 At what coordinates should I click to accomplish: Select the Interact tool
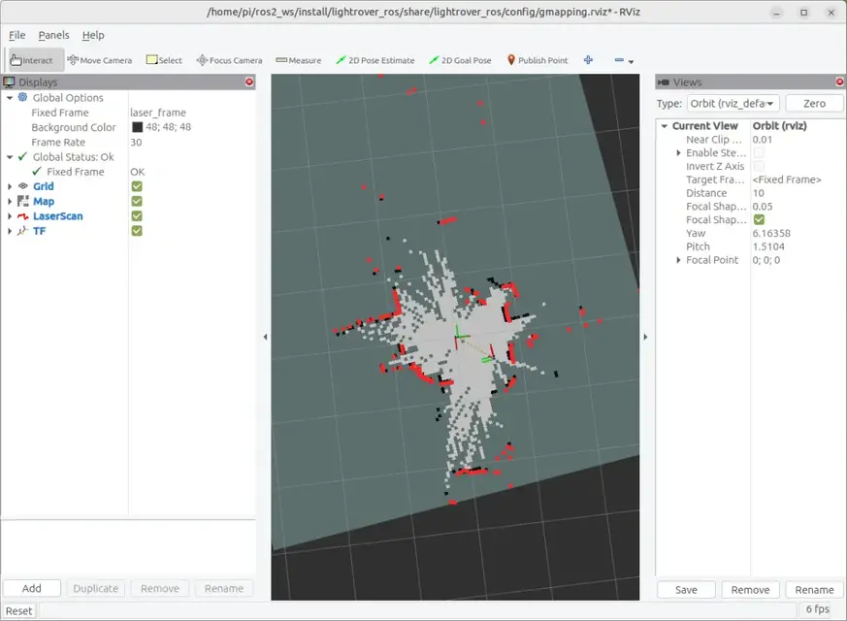coord(32,60)
